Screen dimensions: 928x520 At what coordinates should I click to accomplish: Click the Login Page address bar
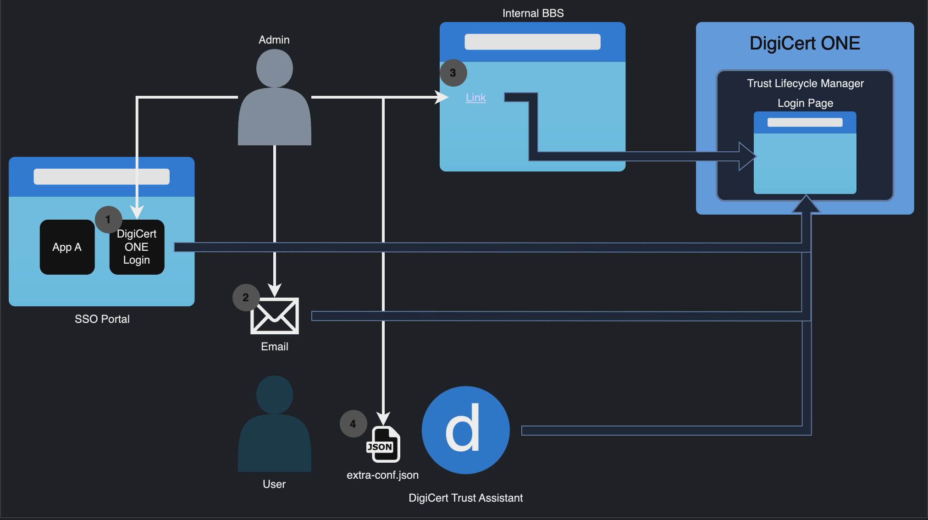click(x=805, y=122)
